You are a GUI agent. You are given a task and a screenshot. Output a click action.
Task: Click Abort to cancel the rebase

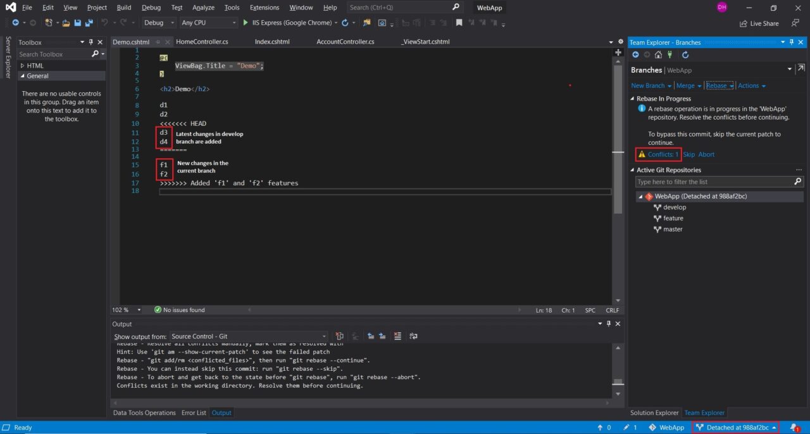[x=706, y=154]
